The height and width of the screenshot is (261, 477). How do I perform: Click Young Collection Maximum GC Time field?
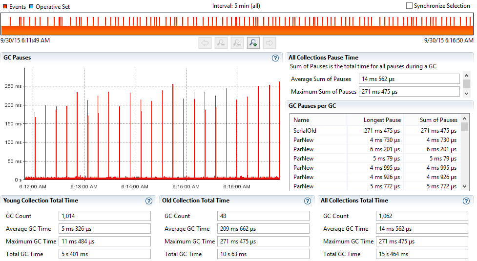coord(104,241)
